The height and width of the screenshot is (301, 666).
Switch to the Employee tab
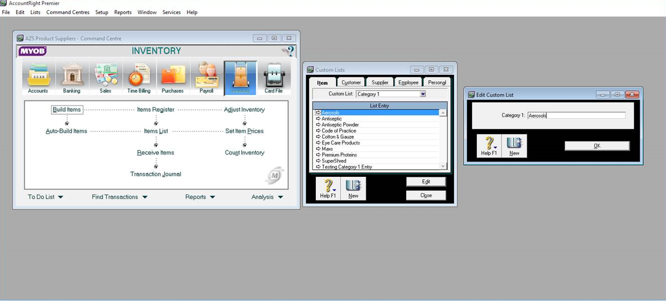[x=408, y=82]
